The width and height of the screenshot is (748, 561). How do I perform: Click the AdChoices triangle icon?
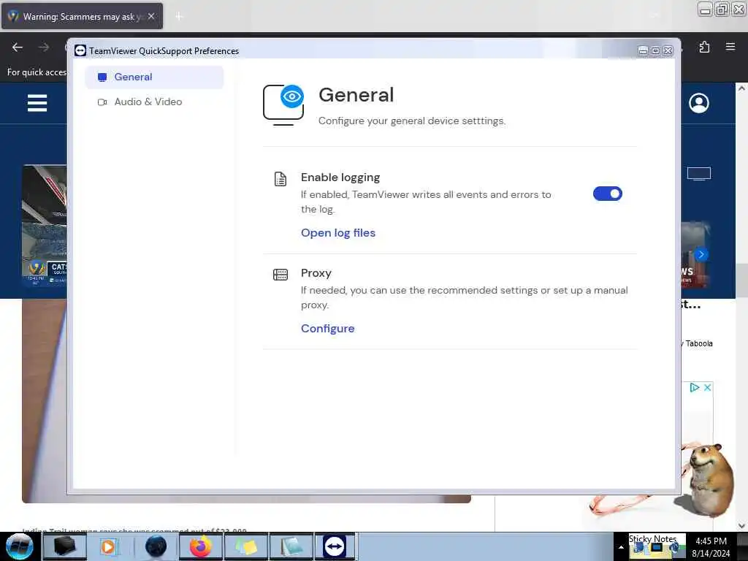pos(695,387)
